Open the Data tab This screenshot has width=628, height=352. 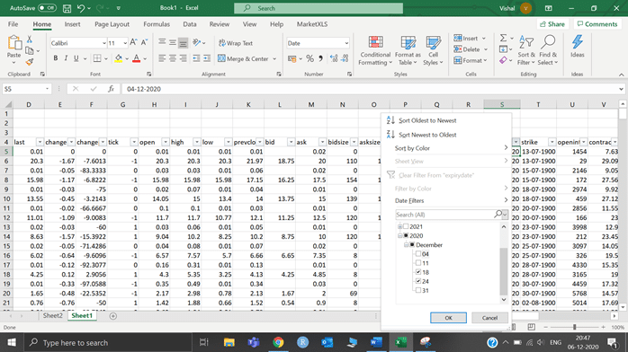190,24
